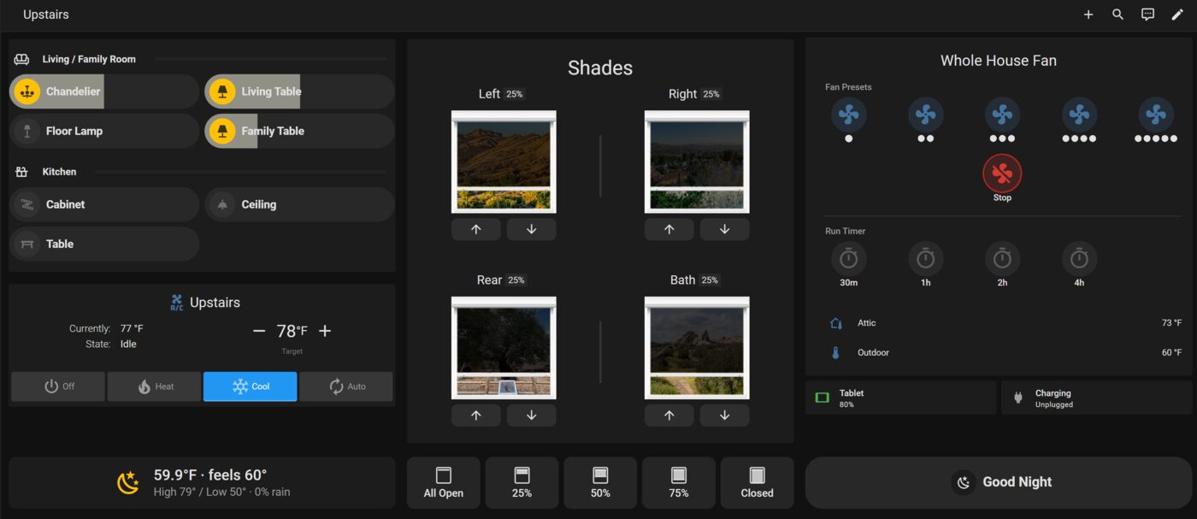
Task: Open the weather forecast card
Action: click(x=202, y=483)
